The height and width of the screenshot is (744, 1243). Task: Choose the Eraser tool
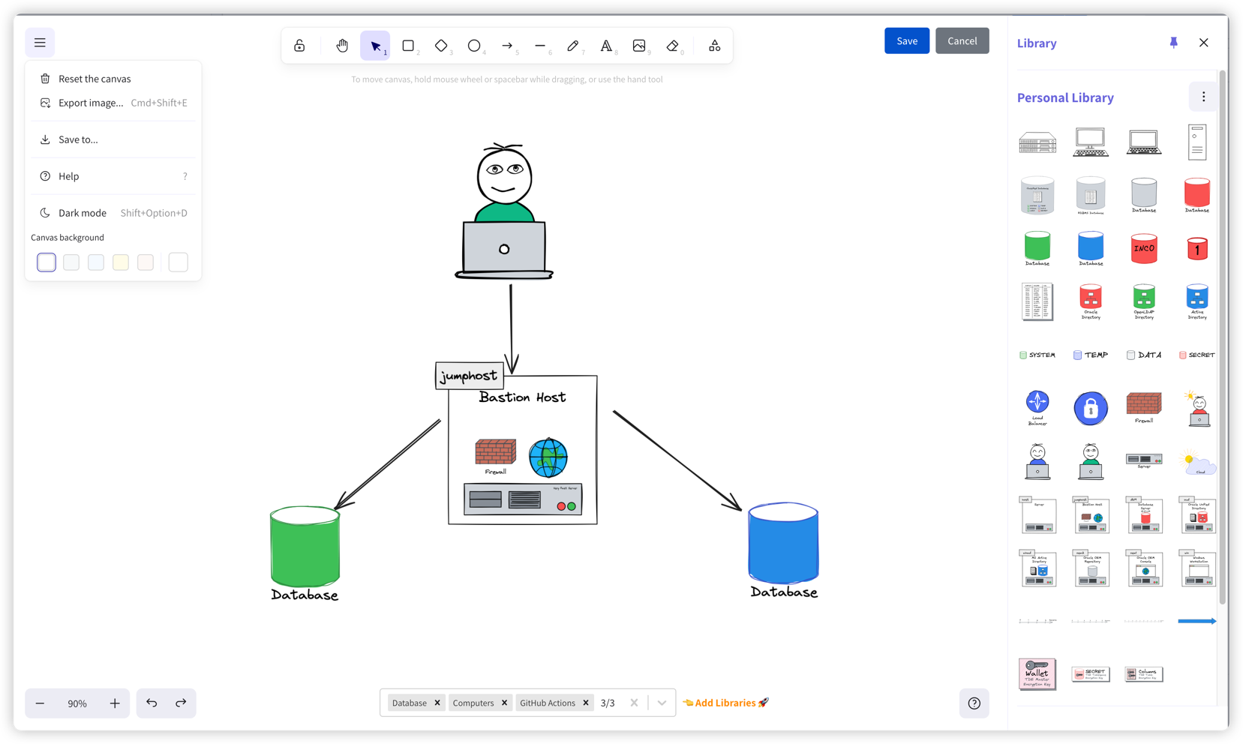click(x=672, y=45)
